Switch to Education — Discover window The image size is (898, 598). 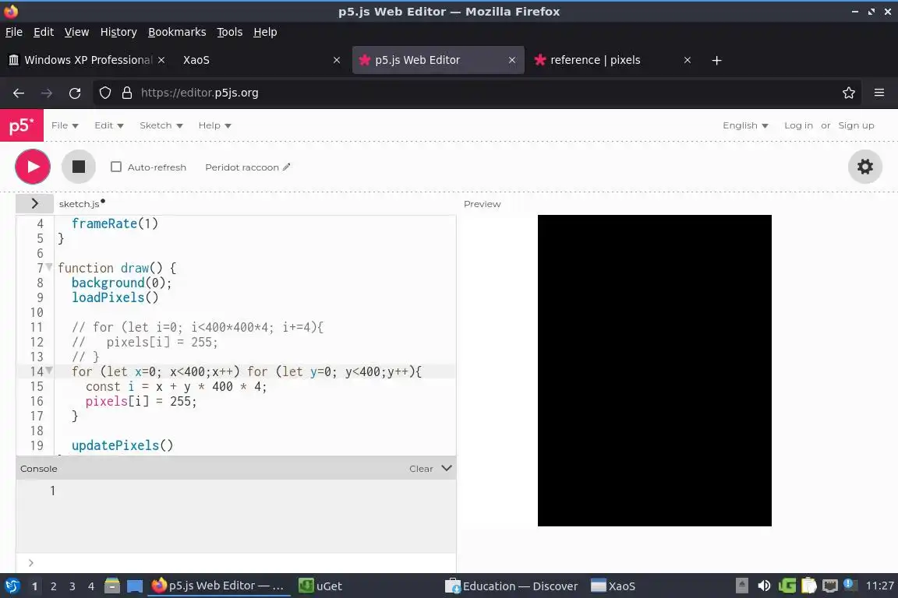coord(511,586)
